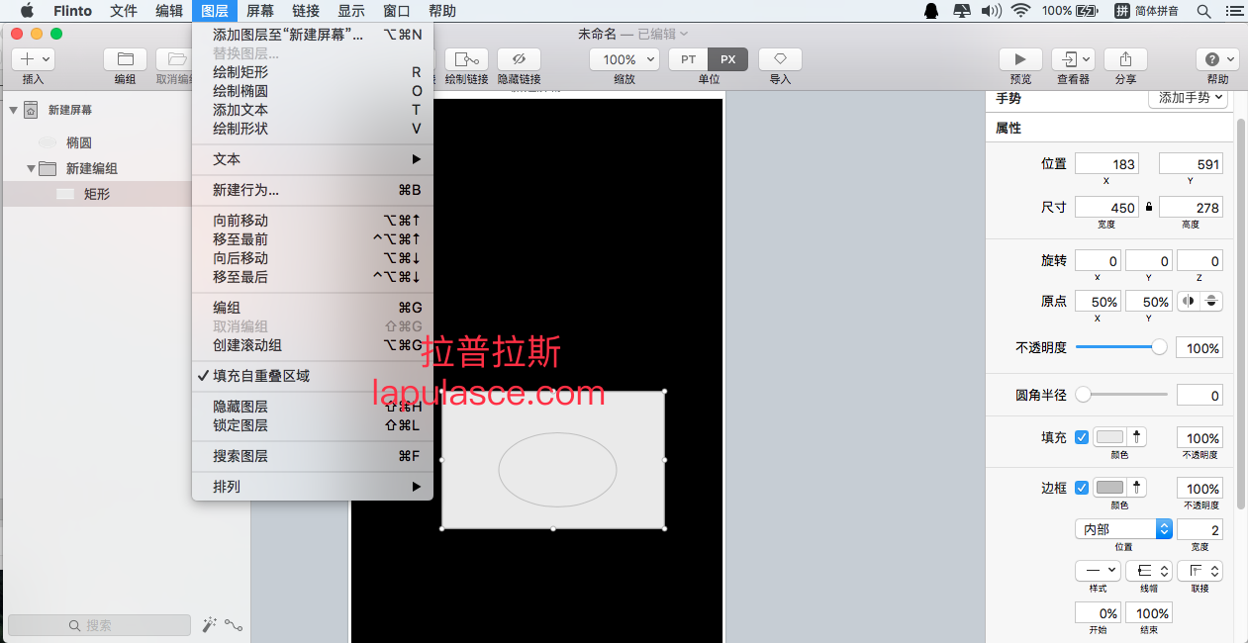The image size is (1248, 643).
Task: Click the 编组 (Group) toolbar icon
Action: [125, 59]
